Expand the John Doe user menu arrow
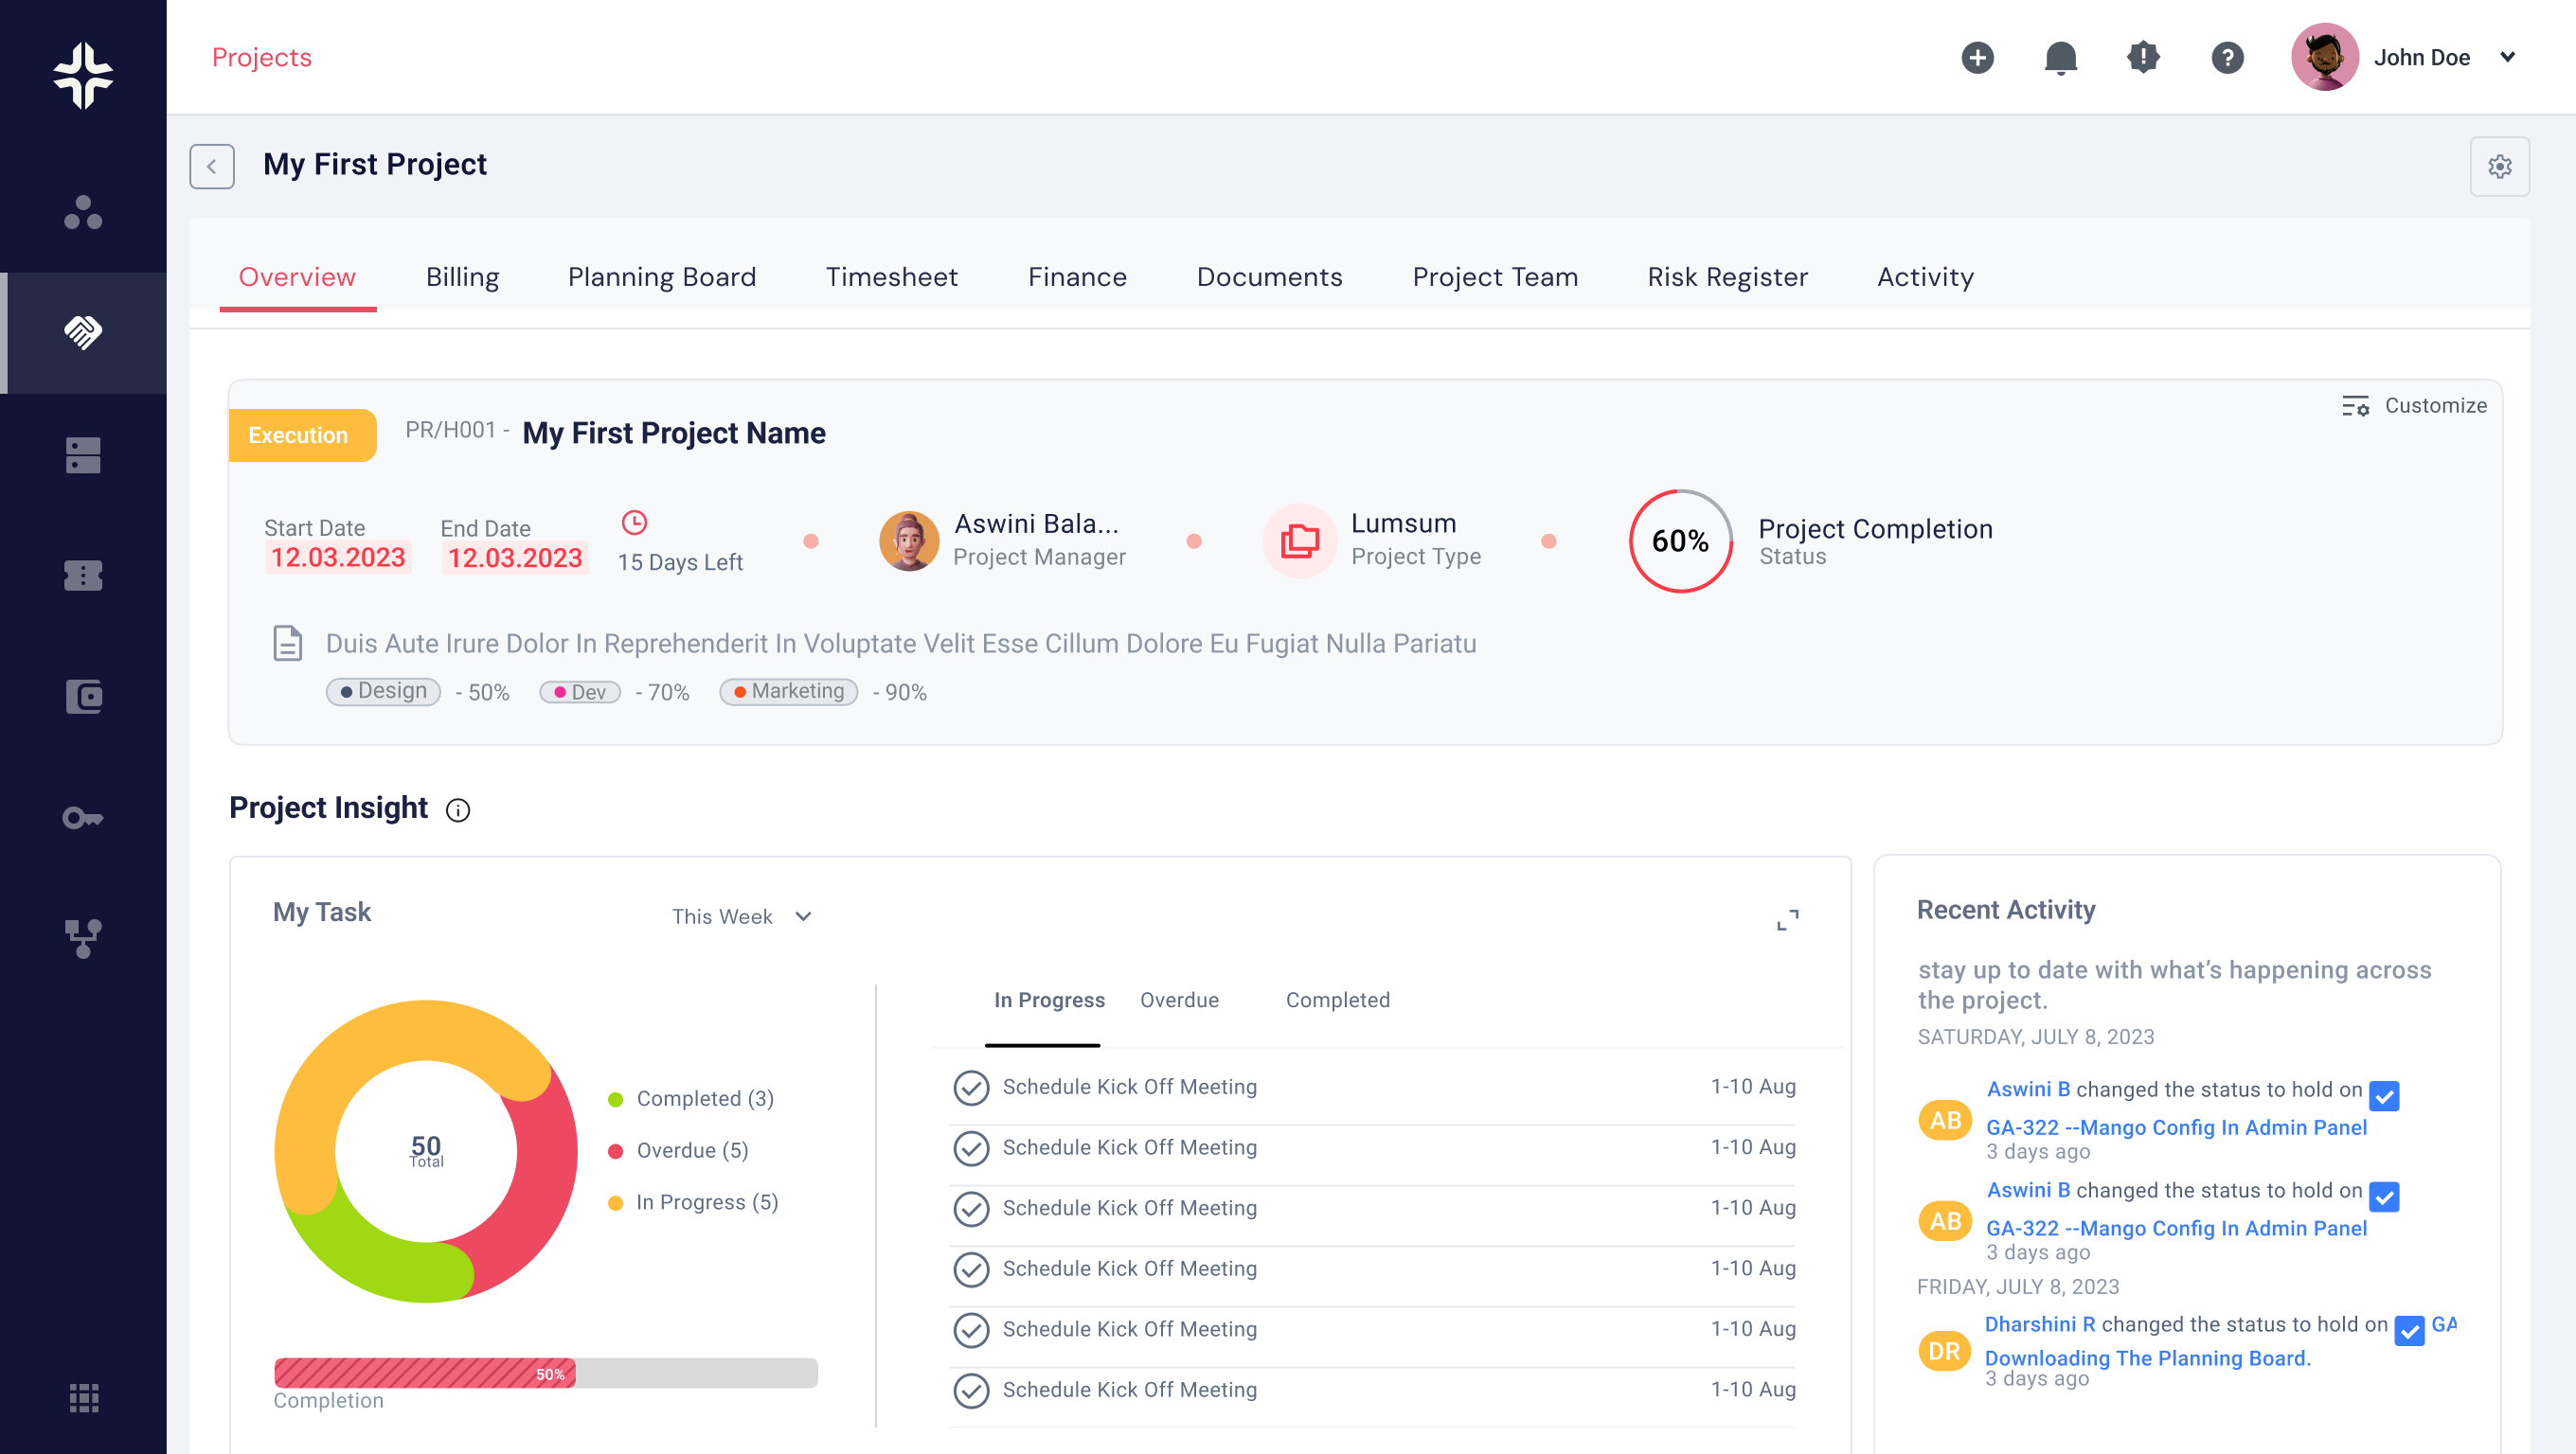This screenshot has width=2576, height=1454. (x=2507, y=57)
